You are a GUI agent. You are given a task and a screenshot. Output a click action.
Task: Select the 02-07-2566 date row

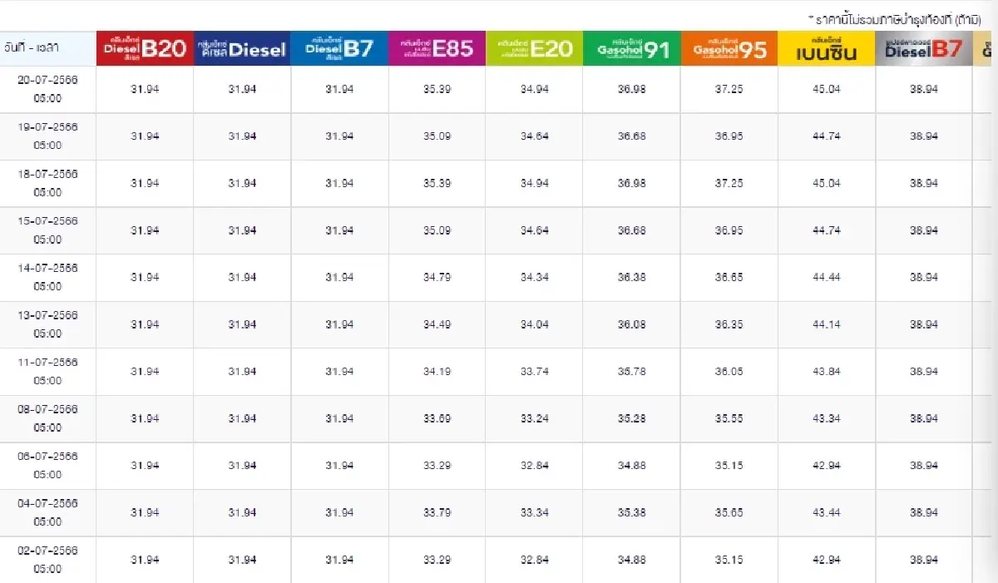pos(47,560)
